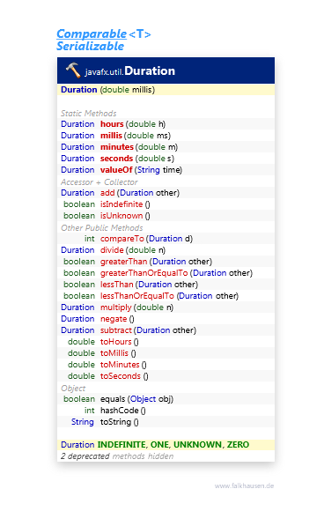
Task: Select the lessThan method row
Action: click(x=166, y=284)
